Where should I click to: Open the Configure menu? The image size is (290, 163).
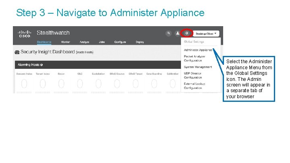click(x=120, y=42)
